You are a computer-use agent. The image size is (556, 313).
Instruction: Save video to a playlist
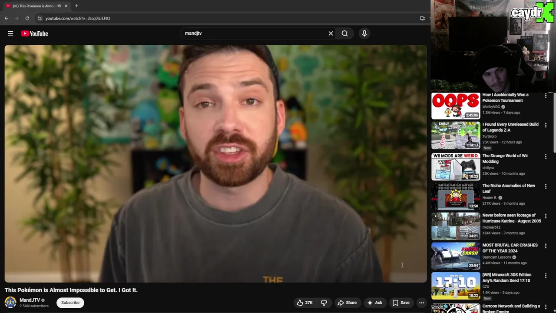point(401,303)
